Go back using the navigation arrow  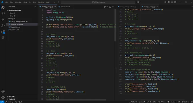point(55,2)
